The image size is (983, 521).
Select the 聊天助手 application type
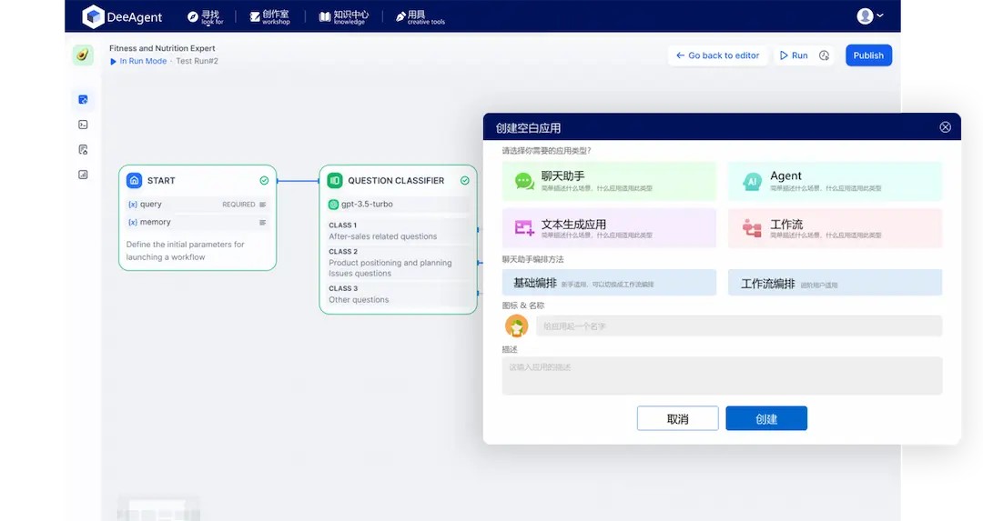(609, 181)
